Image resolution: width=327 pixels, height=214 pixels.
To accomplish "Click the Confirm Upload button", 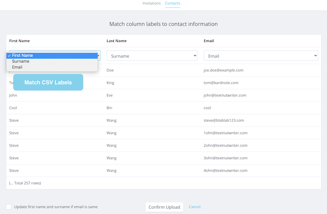I will [164, 207].
